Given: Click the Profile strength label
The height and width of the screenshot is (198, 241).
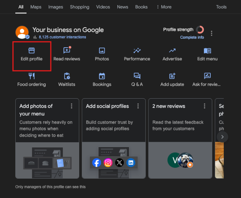Looking at the screenshot, I should pos(178,29).
